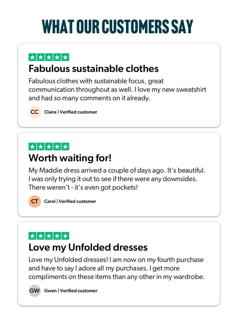Click the review text about the new sweatshirt

click(x=117, y=89)
